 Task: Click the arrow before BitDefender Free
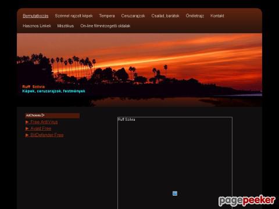pos(27,135)
